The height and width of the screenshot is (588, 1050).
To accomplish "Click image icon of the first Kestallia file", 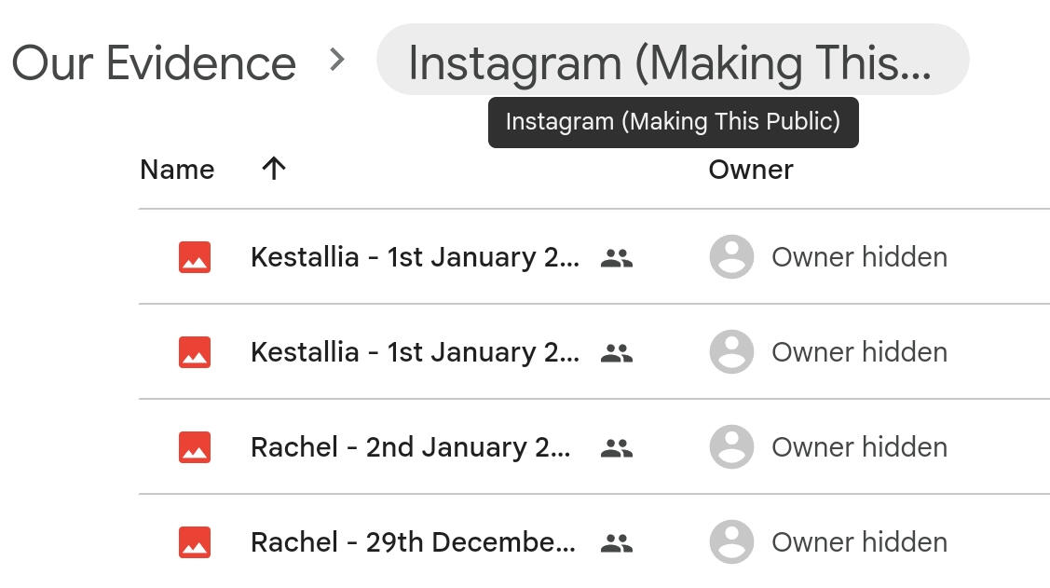I will [x=195, y=257].
